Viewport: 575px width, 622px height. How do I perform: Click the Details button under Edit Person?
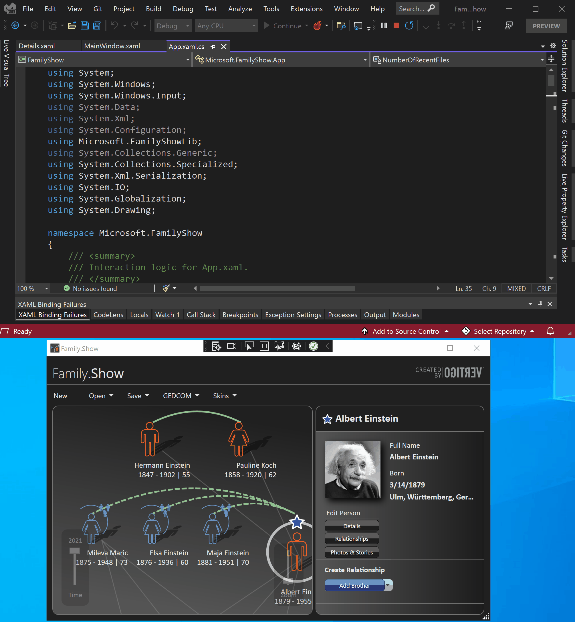pyautogui.click(x=351, y=526)
